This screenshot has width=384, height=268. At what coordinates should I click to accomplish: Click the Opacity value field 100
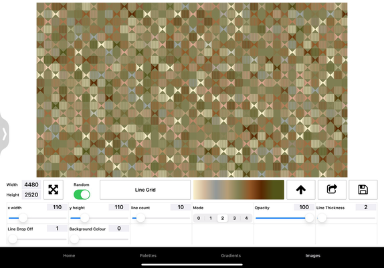pyautogui.click(x=304, y=207)
